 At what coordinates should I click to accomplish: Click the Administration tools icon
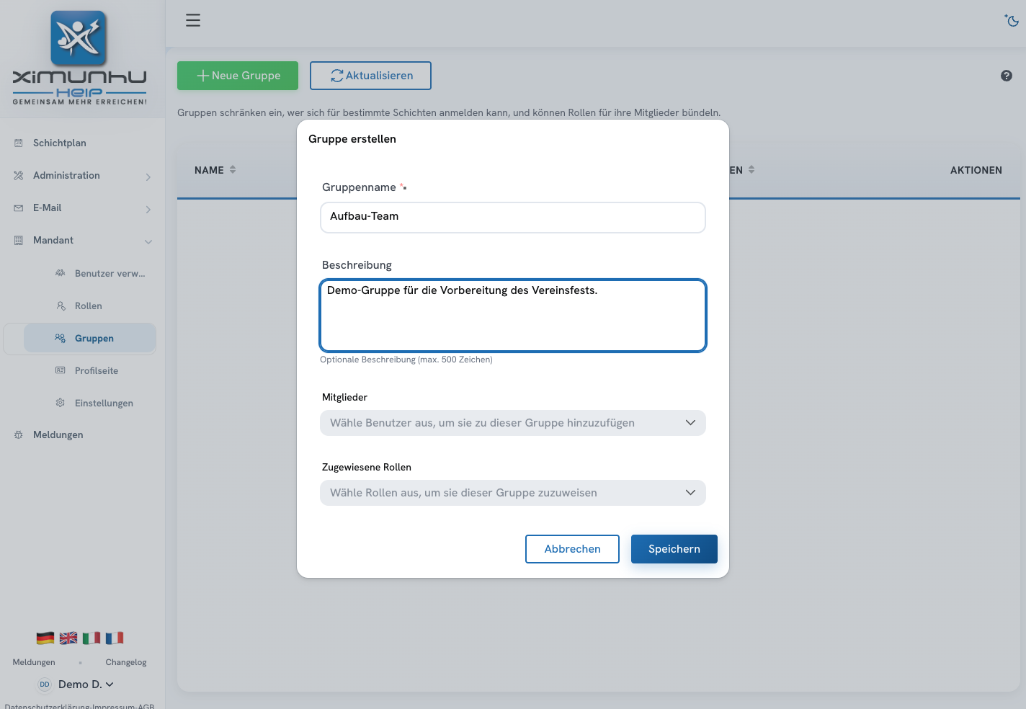point(19,176)
